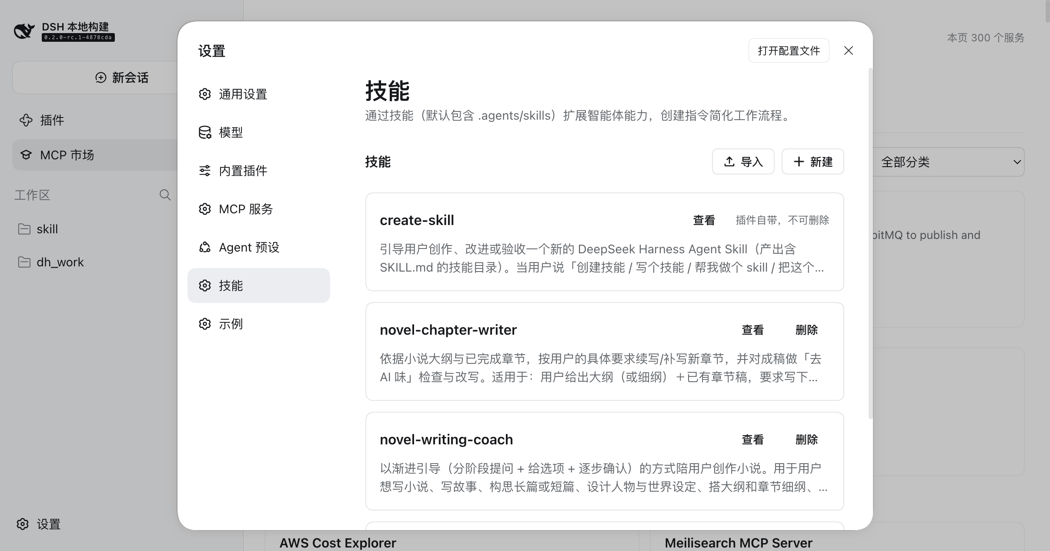Click the dh_work folder icon
Screen dimensions: 1050x551
click(24, 262)
